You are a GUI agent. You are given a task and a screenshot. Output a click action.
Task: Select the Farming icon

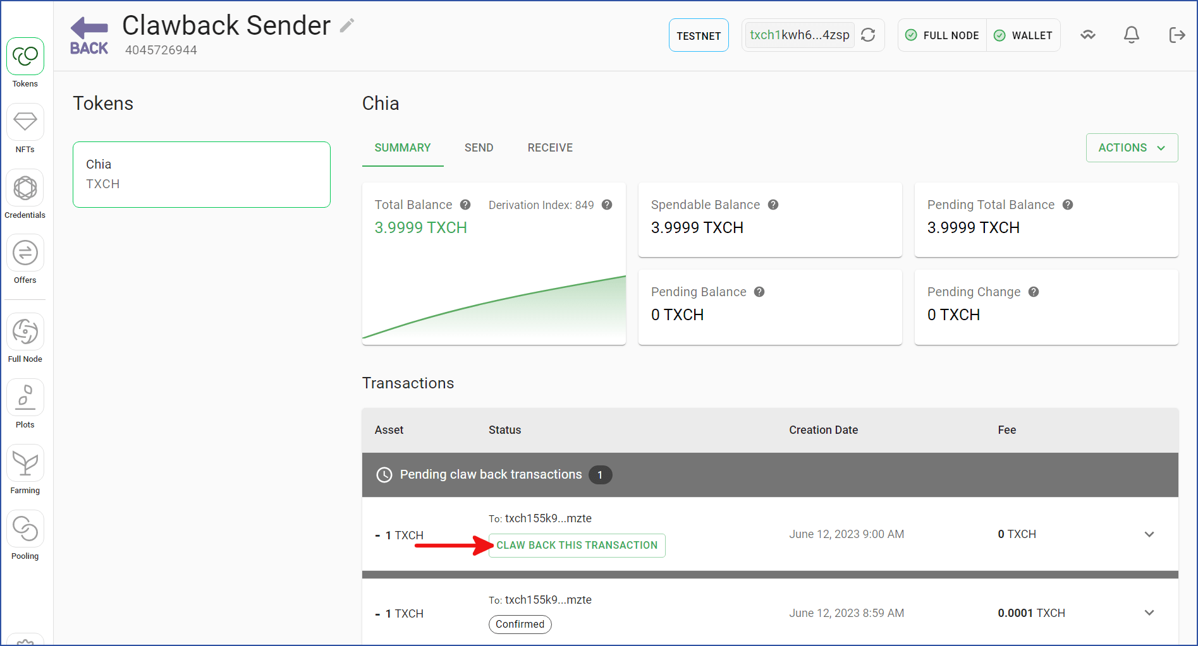[25, 462]
